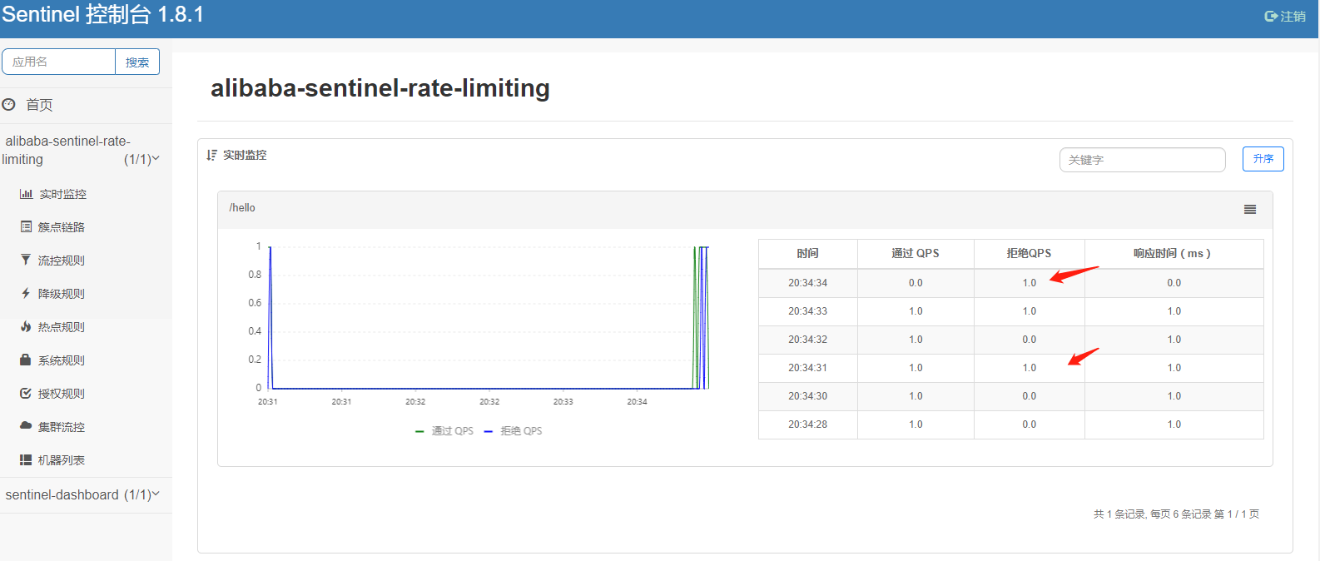Click the 降级规则 lightning icon
Image resolution: width=1320 pixels, height=561 pixels.
(26, 293)
